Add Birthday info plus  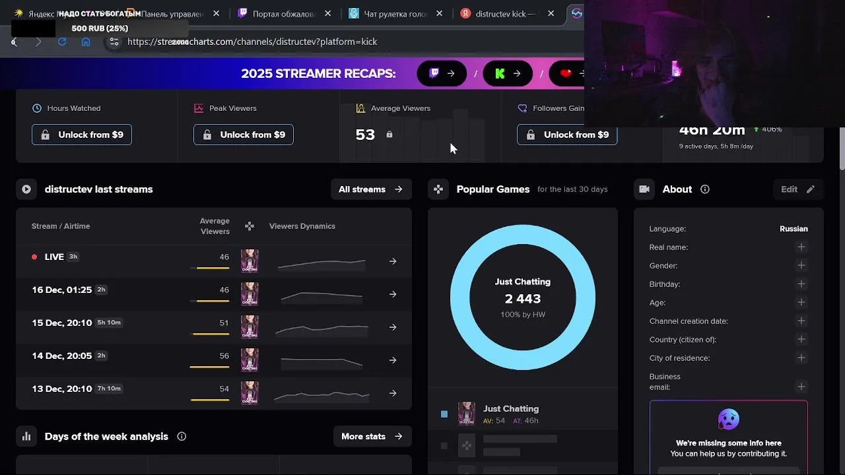801,284
